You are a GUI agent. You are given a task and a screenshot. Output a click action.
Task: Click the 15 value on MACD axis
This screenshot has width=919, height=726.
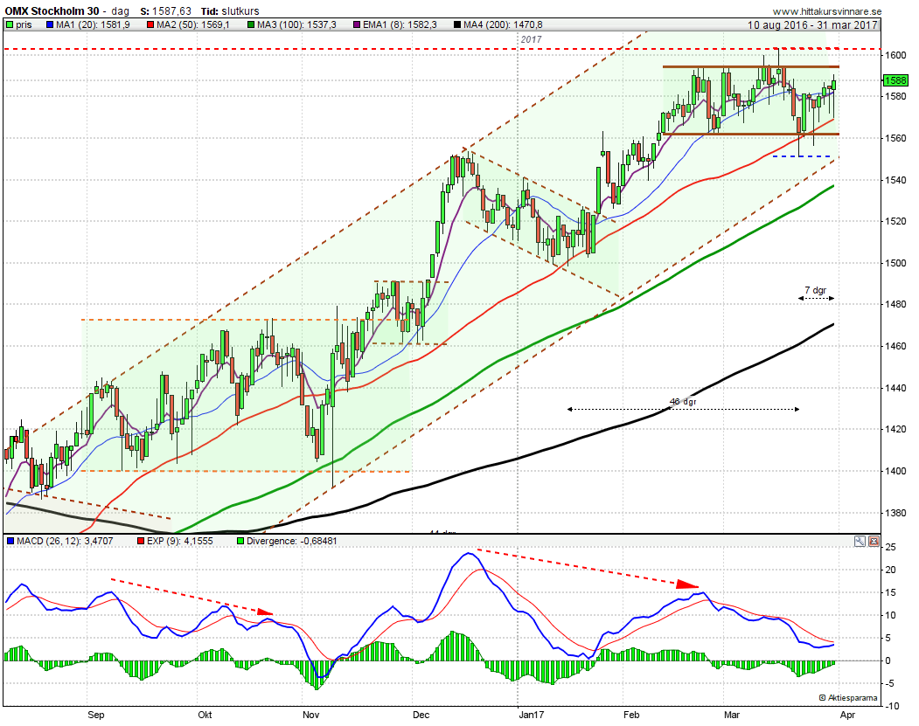click(891, 592)
